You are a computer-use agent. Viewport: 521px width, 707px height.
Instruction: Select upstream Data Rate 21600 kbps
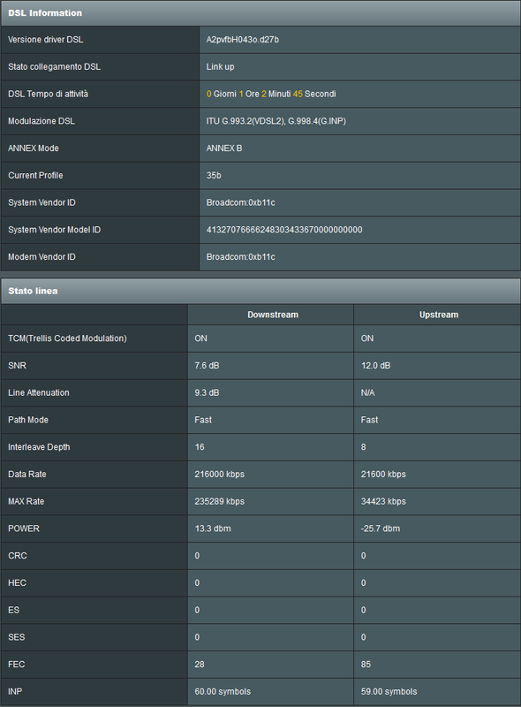[x=383, y=474]
